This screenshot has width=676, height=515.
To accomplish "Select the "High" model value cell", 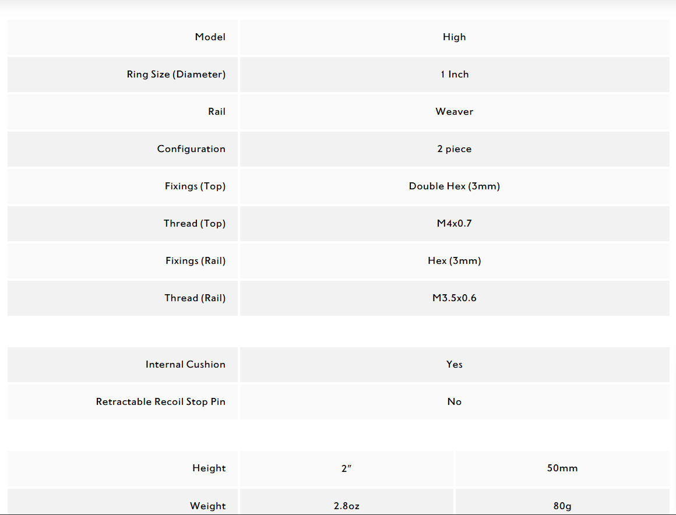I will [454, 37].
